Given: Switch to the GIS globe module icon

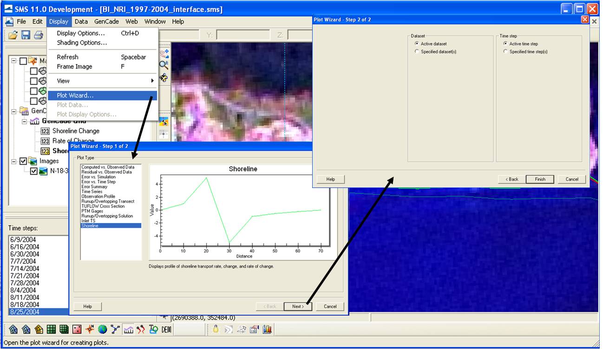Looking at the screenshot, I should pyautogui.click(x=103, y=330).
